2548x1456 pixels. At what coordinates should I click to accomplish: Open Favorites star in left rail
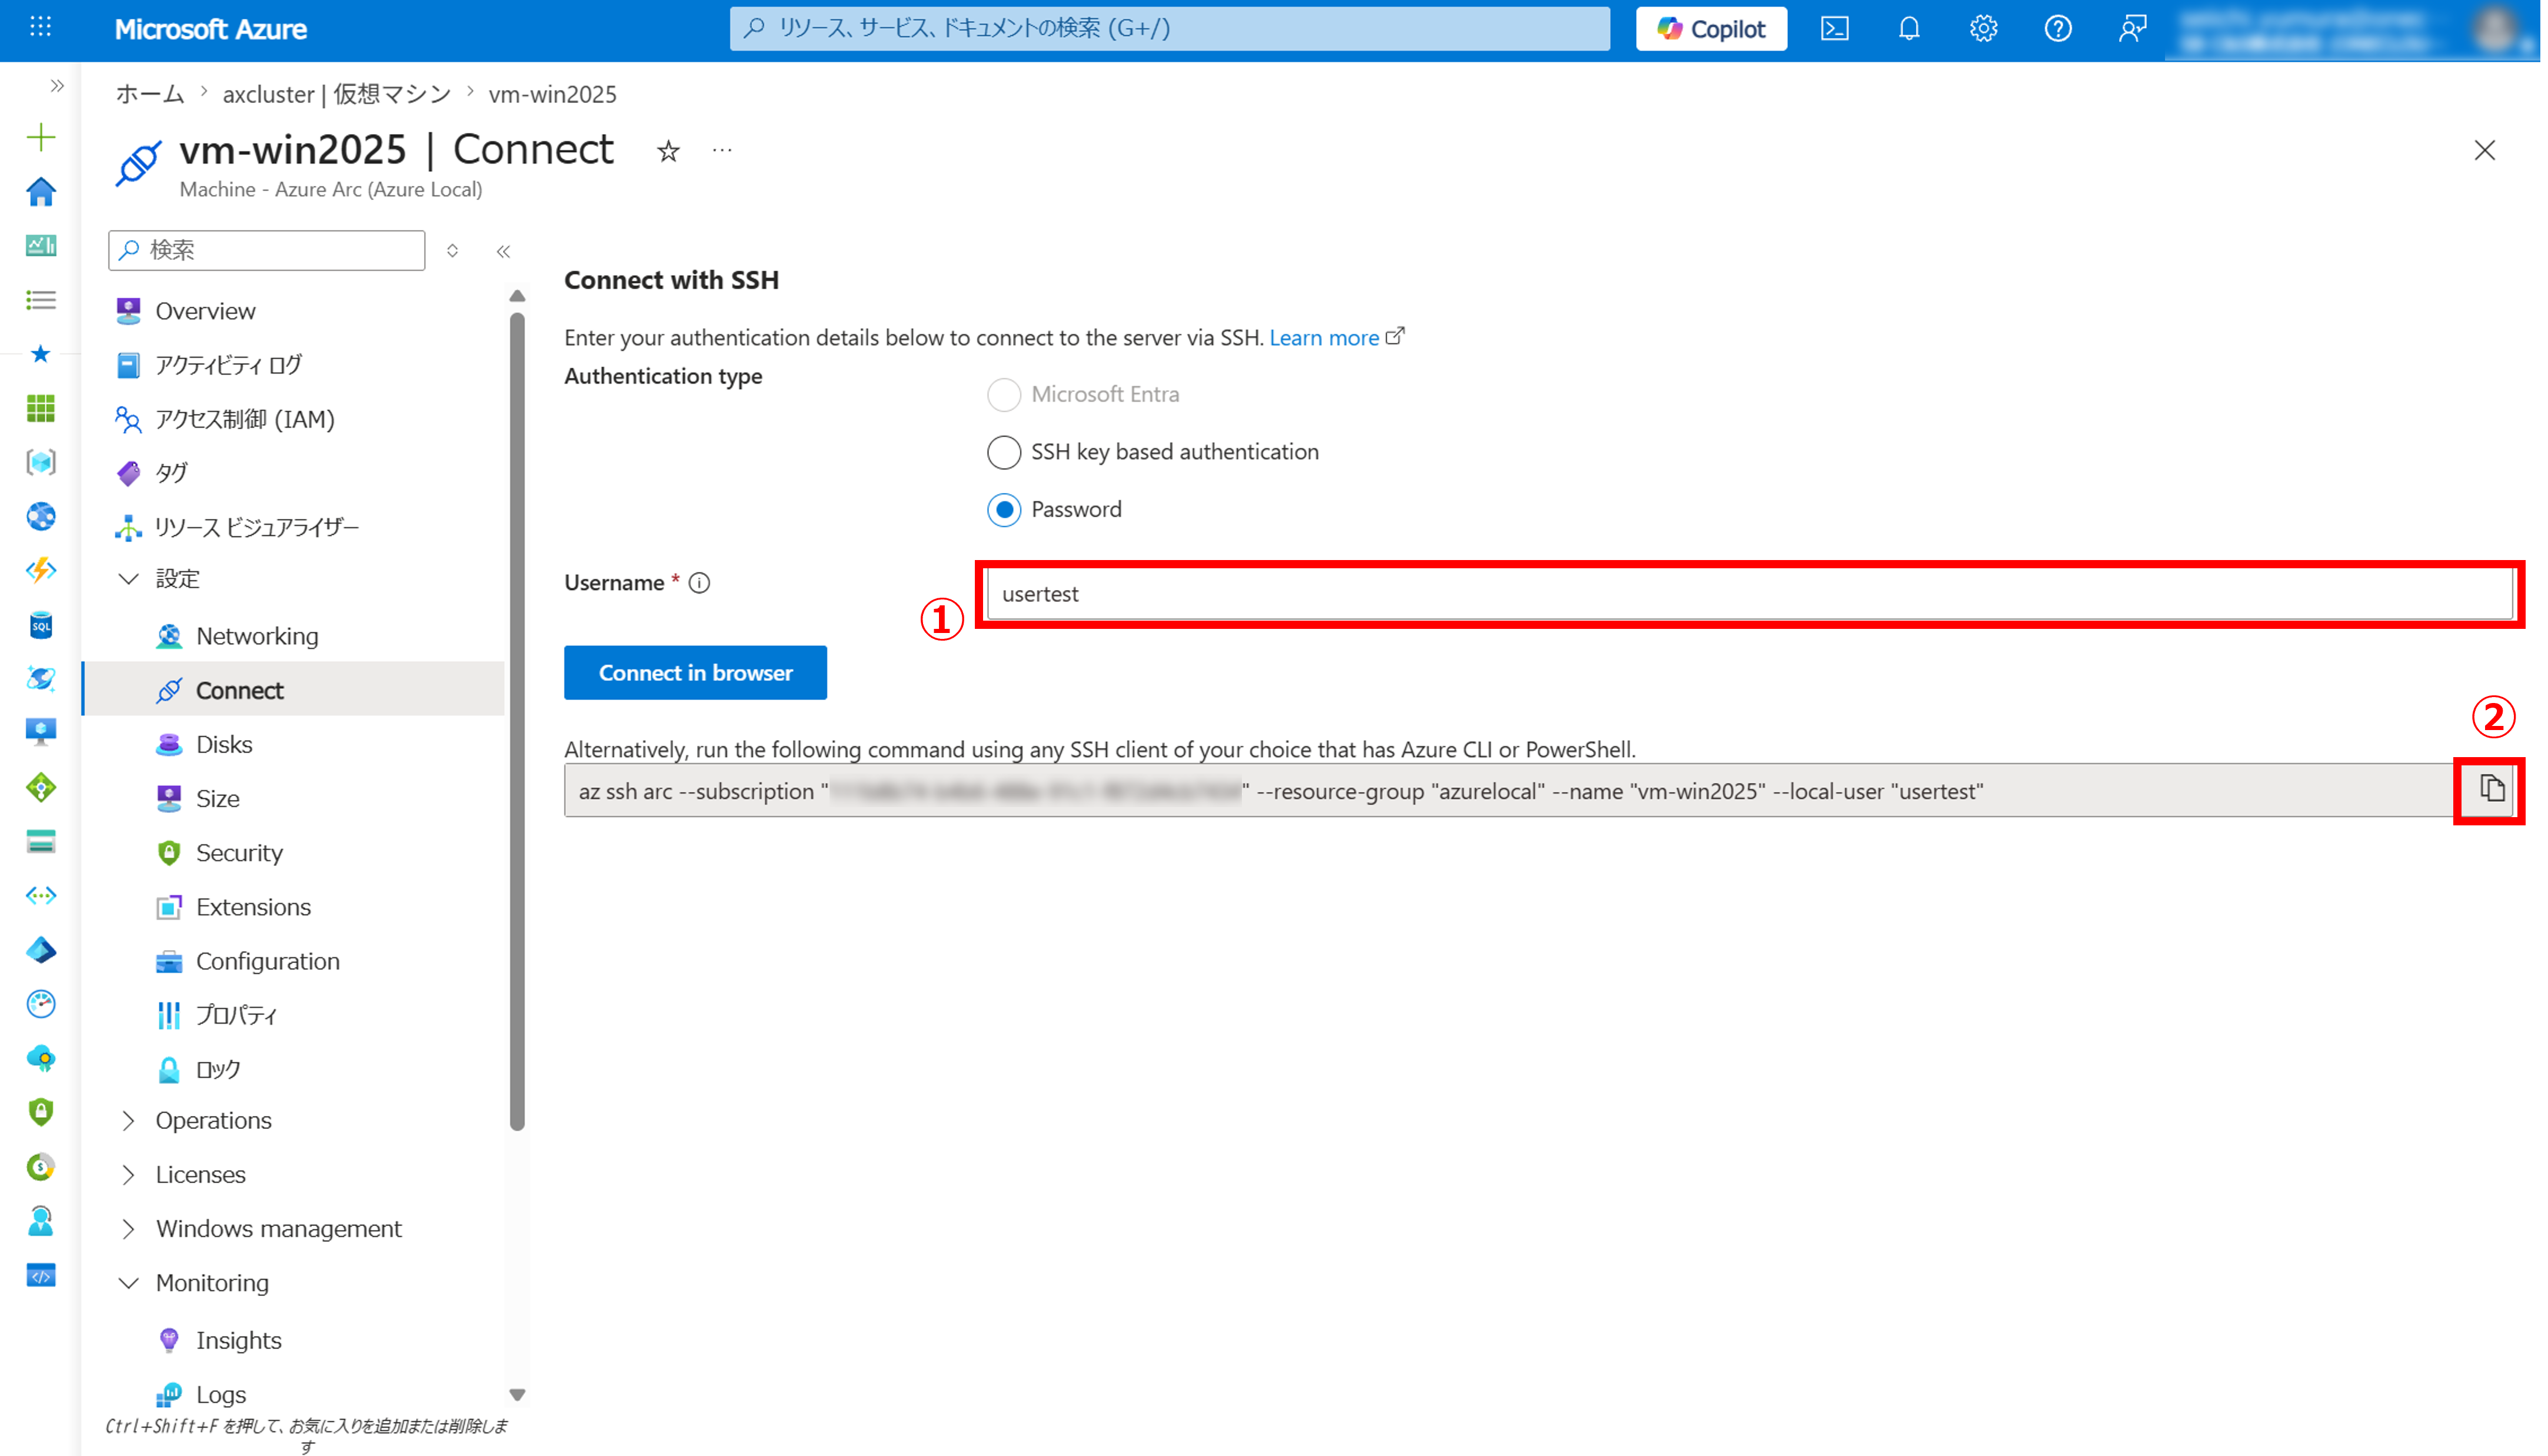[x=41, y=353]
